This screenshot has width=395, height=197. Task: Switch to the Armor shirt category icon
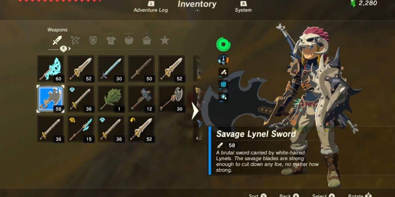coord(111,41)
